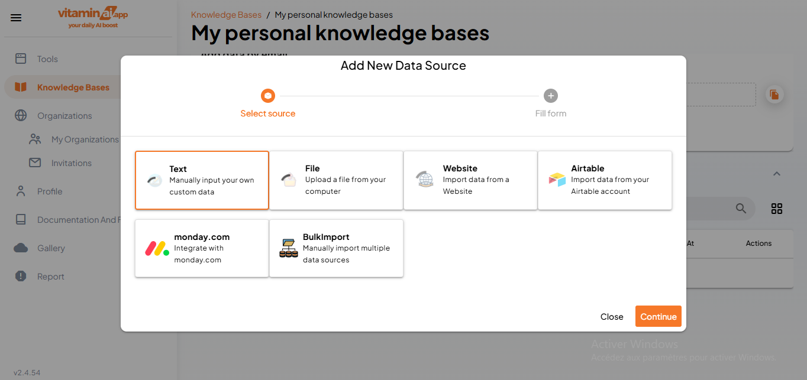
Task: Select the monday.com integration card
Action: click(201, 248)
